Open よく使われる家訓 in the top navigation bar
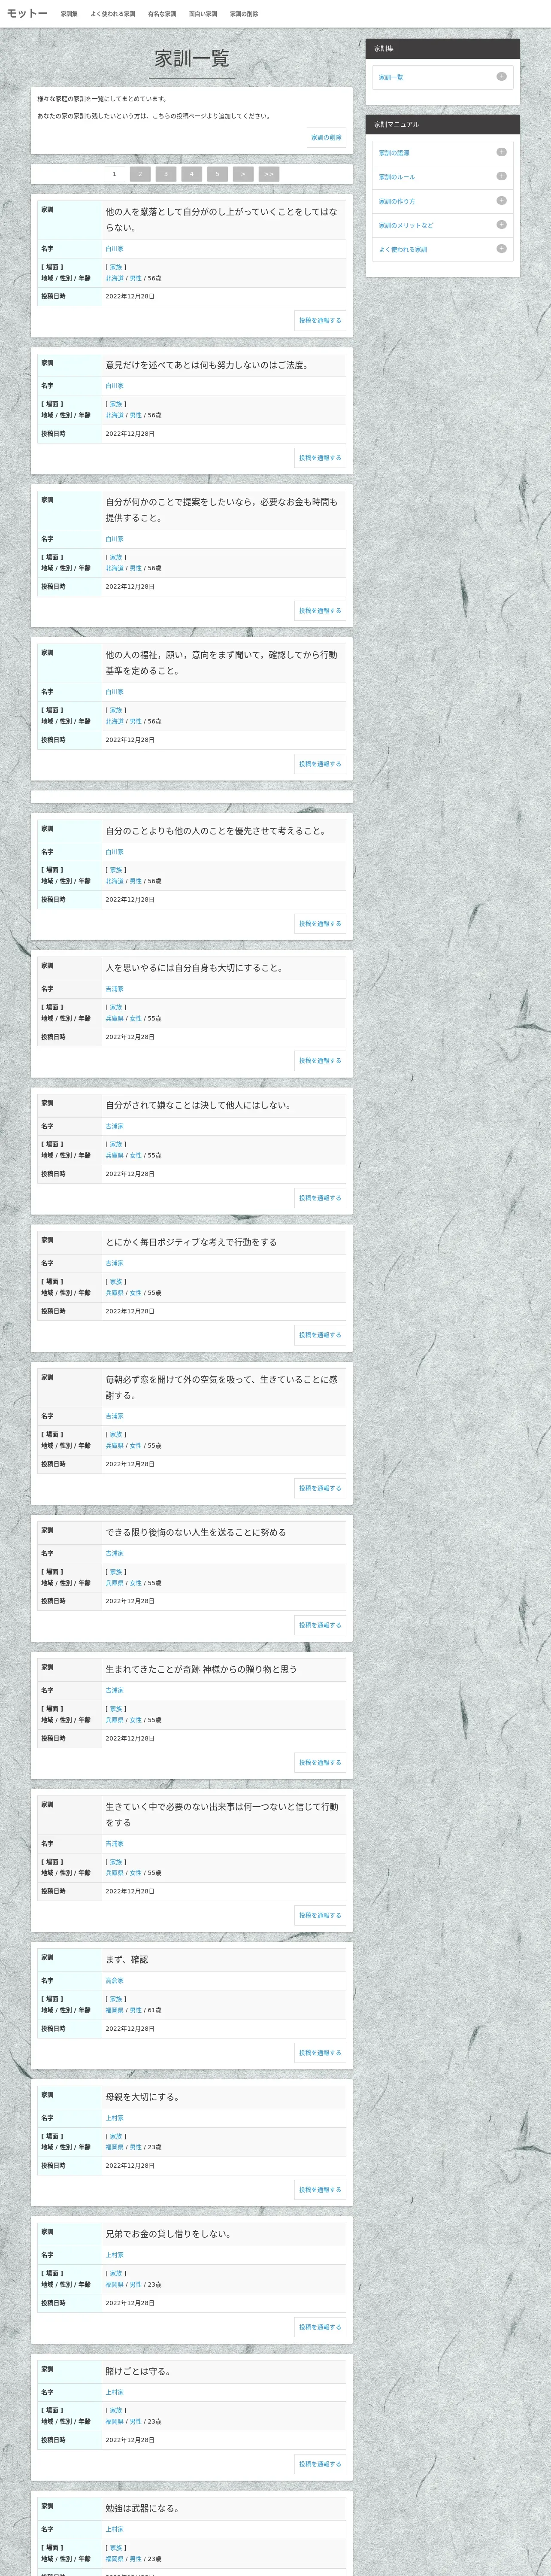The height and width of the screenshot is (2576, 551). point(113,14)
